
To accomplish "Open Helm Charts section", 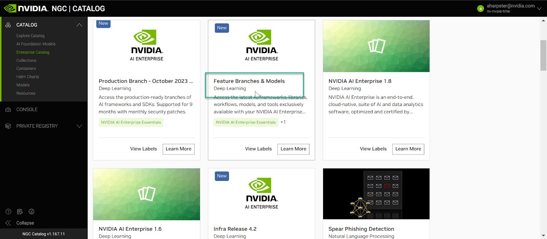I will (28, 77).
